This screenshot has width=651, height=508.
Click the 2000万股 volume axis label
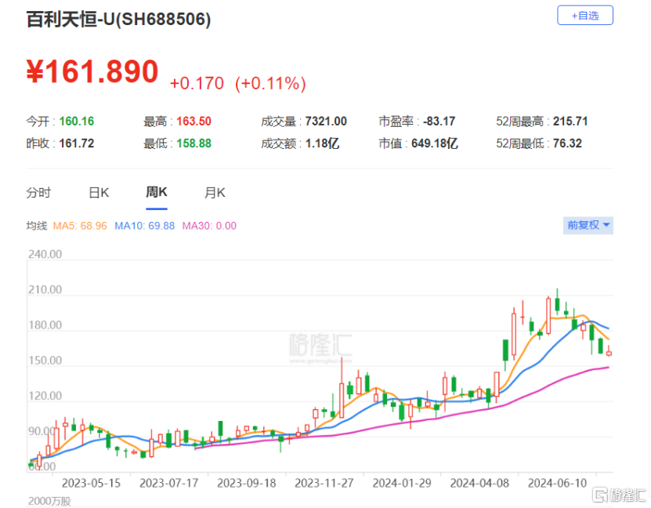(49, 501)
